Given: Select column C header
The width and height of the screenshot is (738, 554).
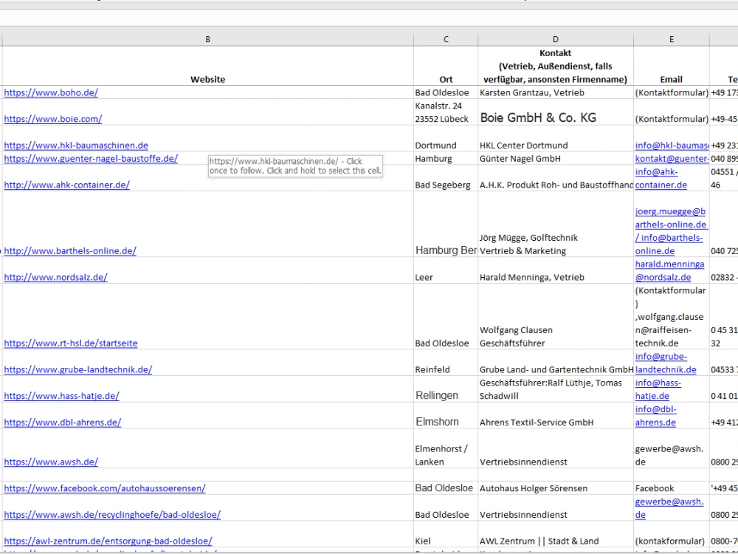Looking at the screenshot, I should [446, 40].
